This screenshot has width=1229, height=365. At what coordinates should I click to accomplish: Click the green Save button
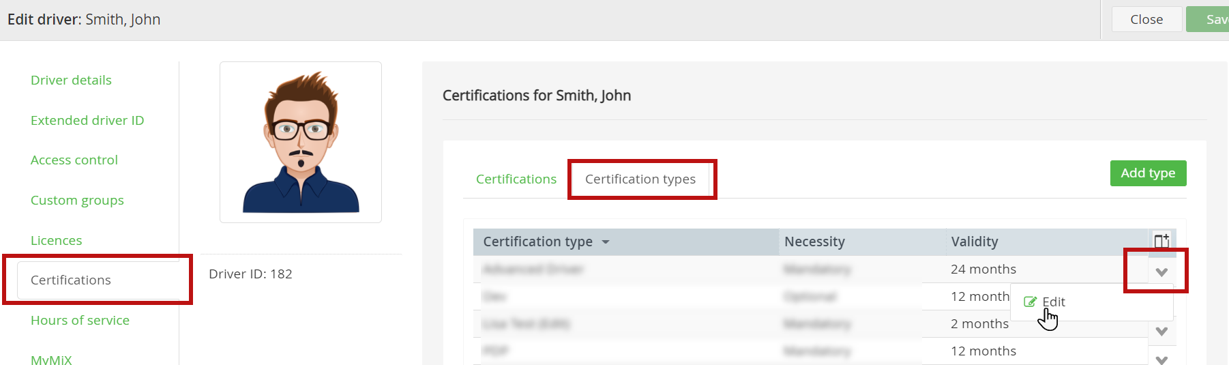(x=1208, y=19)
